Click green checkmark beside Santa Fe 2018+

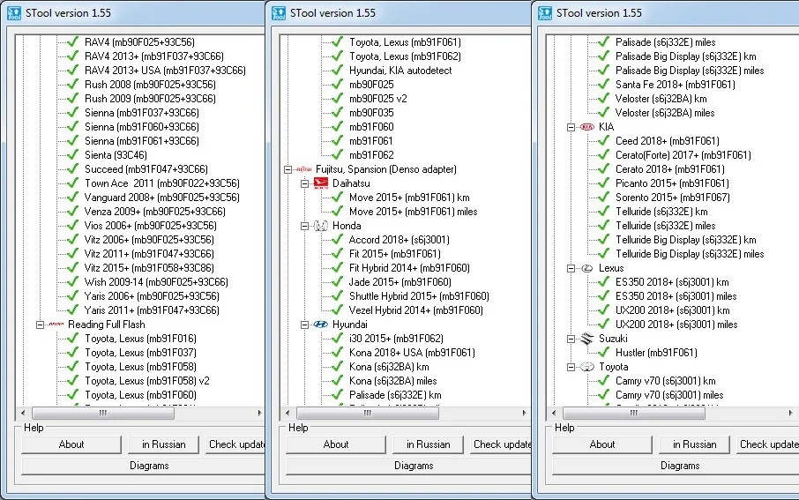pyautogui.click(x=603, y=84)
